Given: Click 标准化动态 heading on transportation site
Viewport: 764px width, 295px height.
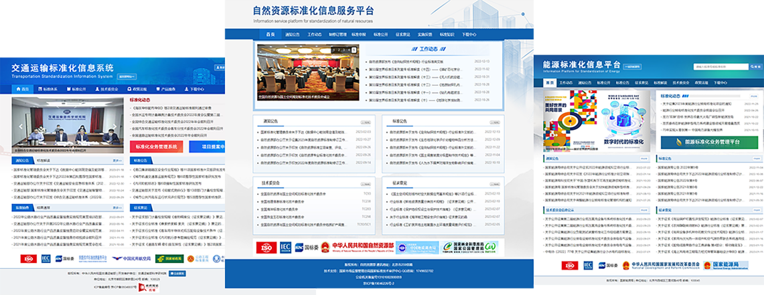Looking at the screenshot, I should pos(141,100).
